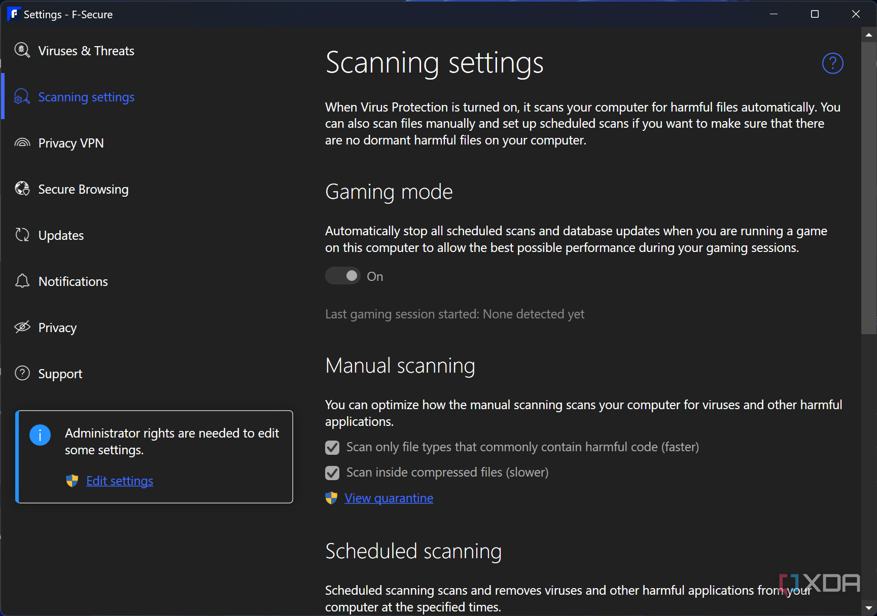The image size is (877, 616).
Task: Click the vertical scrollbar thumb
Action: [x=869, y=188]
